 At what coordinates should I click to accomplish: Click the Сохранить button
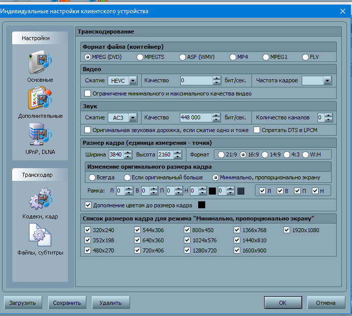[x=67, y=303]
